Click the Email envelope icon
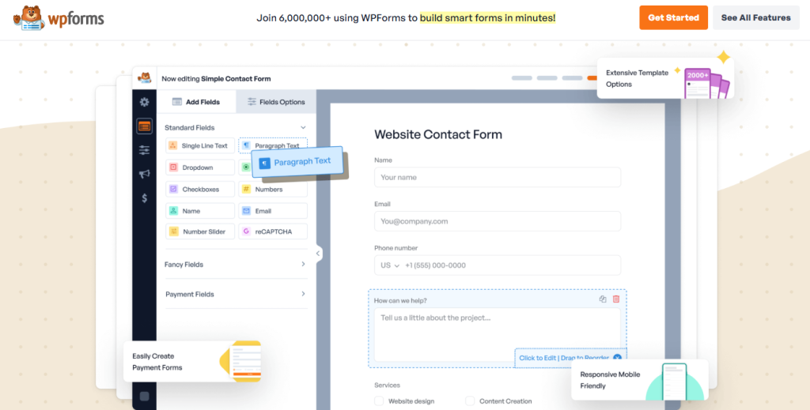 click(247, 211)
